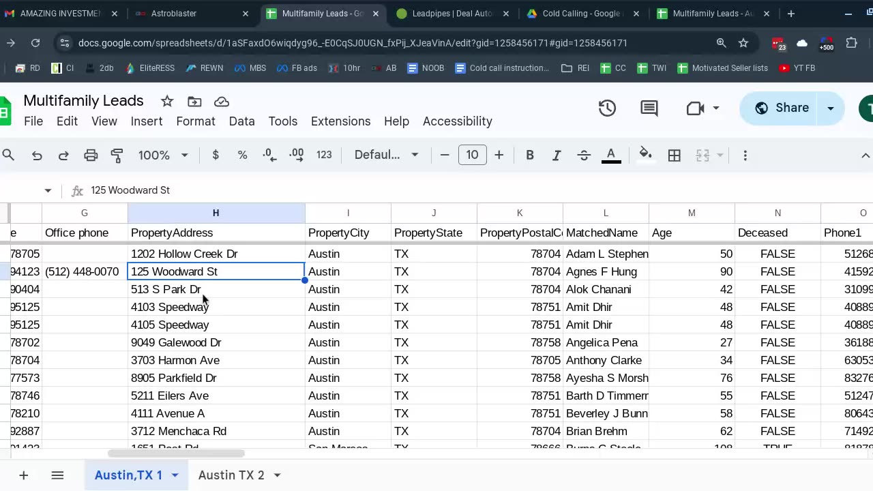This screenshot has width=873, height=491.
Task: Open the search menus magnifier icon
Action: click(x=8, y=155)
